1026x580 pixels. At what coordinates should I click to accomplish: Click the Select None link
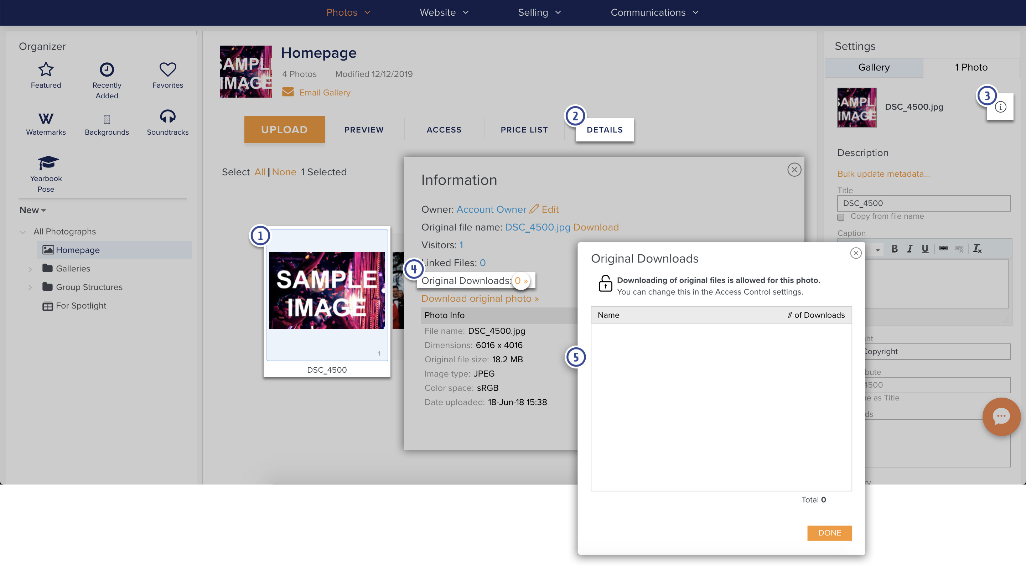[284, 172]
